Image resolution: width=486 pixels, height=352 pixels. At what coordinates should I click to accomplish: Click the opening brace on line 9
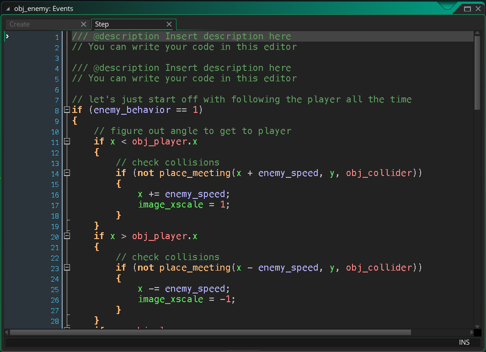coord(75,121)
